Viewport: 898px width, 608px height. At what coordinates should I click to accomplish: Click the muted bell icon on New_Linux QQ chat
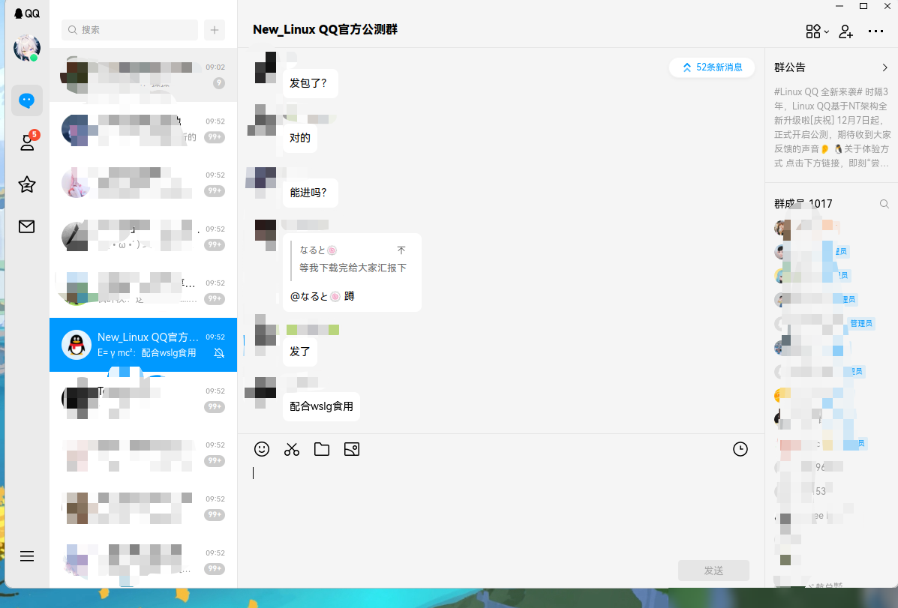click(x=219, y=353)
